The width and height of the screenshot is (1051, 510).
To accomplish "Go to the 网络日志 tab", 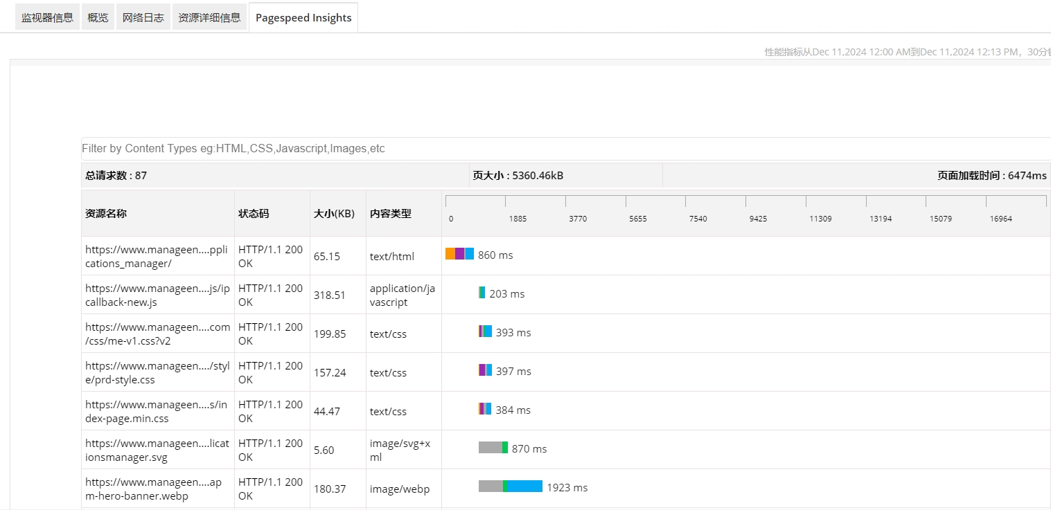I will (143, 18).
